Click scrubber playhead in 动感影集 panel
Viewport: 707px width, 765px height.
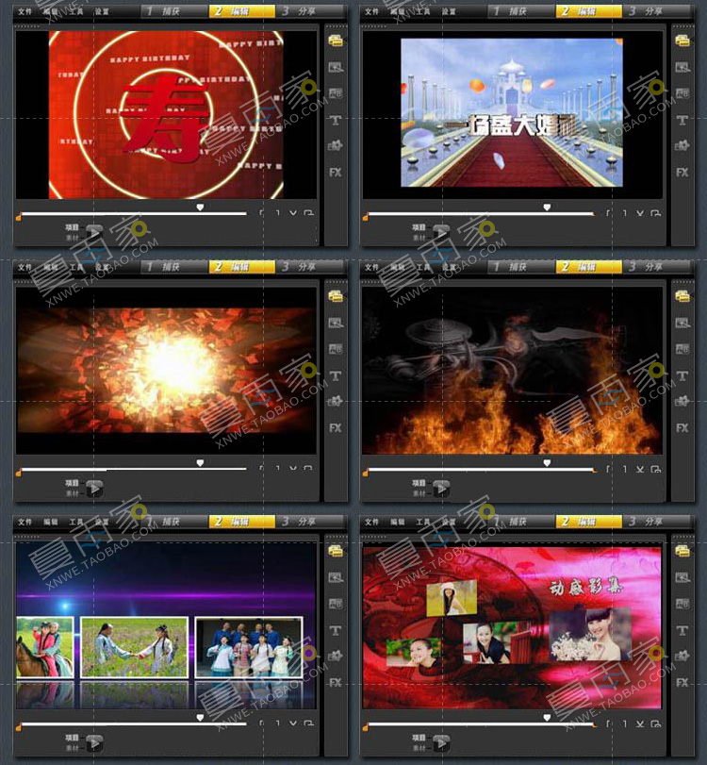point(547,718)
